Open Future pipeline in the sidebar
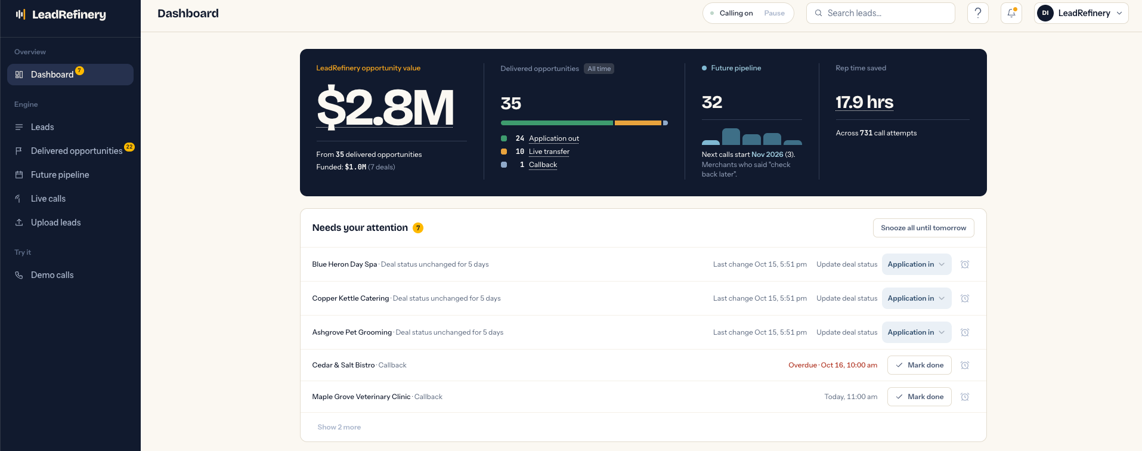1142x451 pixels. pos(70,175)
